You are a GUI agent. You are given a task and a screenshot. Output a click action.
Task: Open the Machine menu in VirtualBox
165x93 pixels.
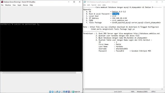tap(8, 5)
